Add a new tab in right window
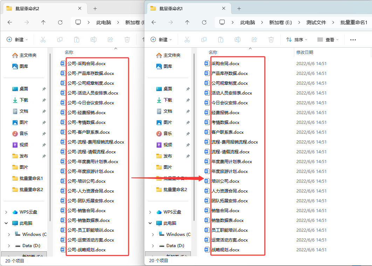372x266 pixels. click(x=239, y=8)
